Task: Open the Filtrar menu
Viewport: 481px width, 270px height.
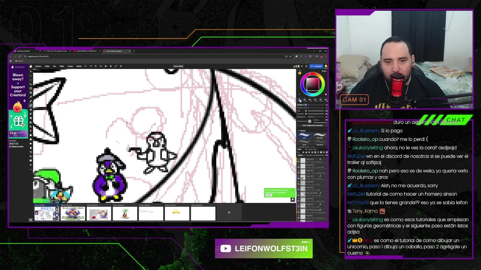Action: tap(62, 66)
